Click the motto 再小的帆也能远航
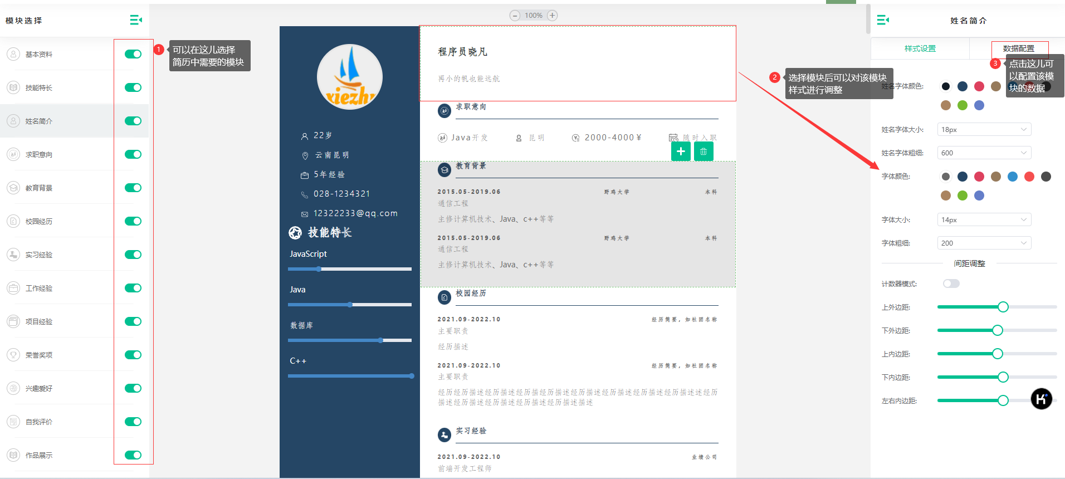Image resolution: width=1065 pixels, height=479 pixels. tap(469, 79)
